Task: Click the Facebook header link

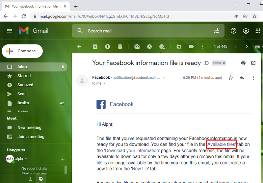Action: [x=121, y=104]
